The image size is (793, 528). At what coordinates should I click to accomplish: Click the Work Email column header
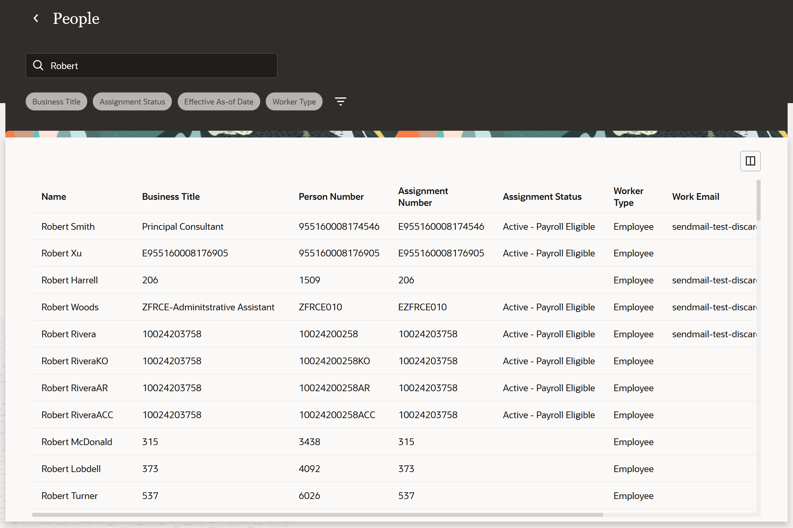[x=695, y=197]
